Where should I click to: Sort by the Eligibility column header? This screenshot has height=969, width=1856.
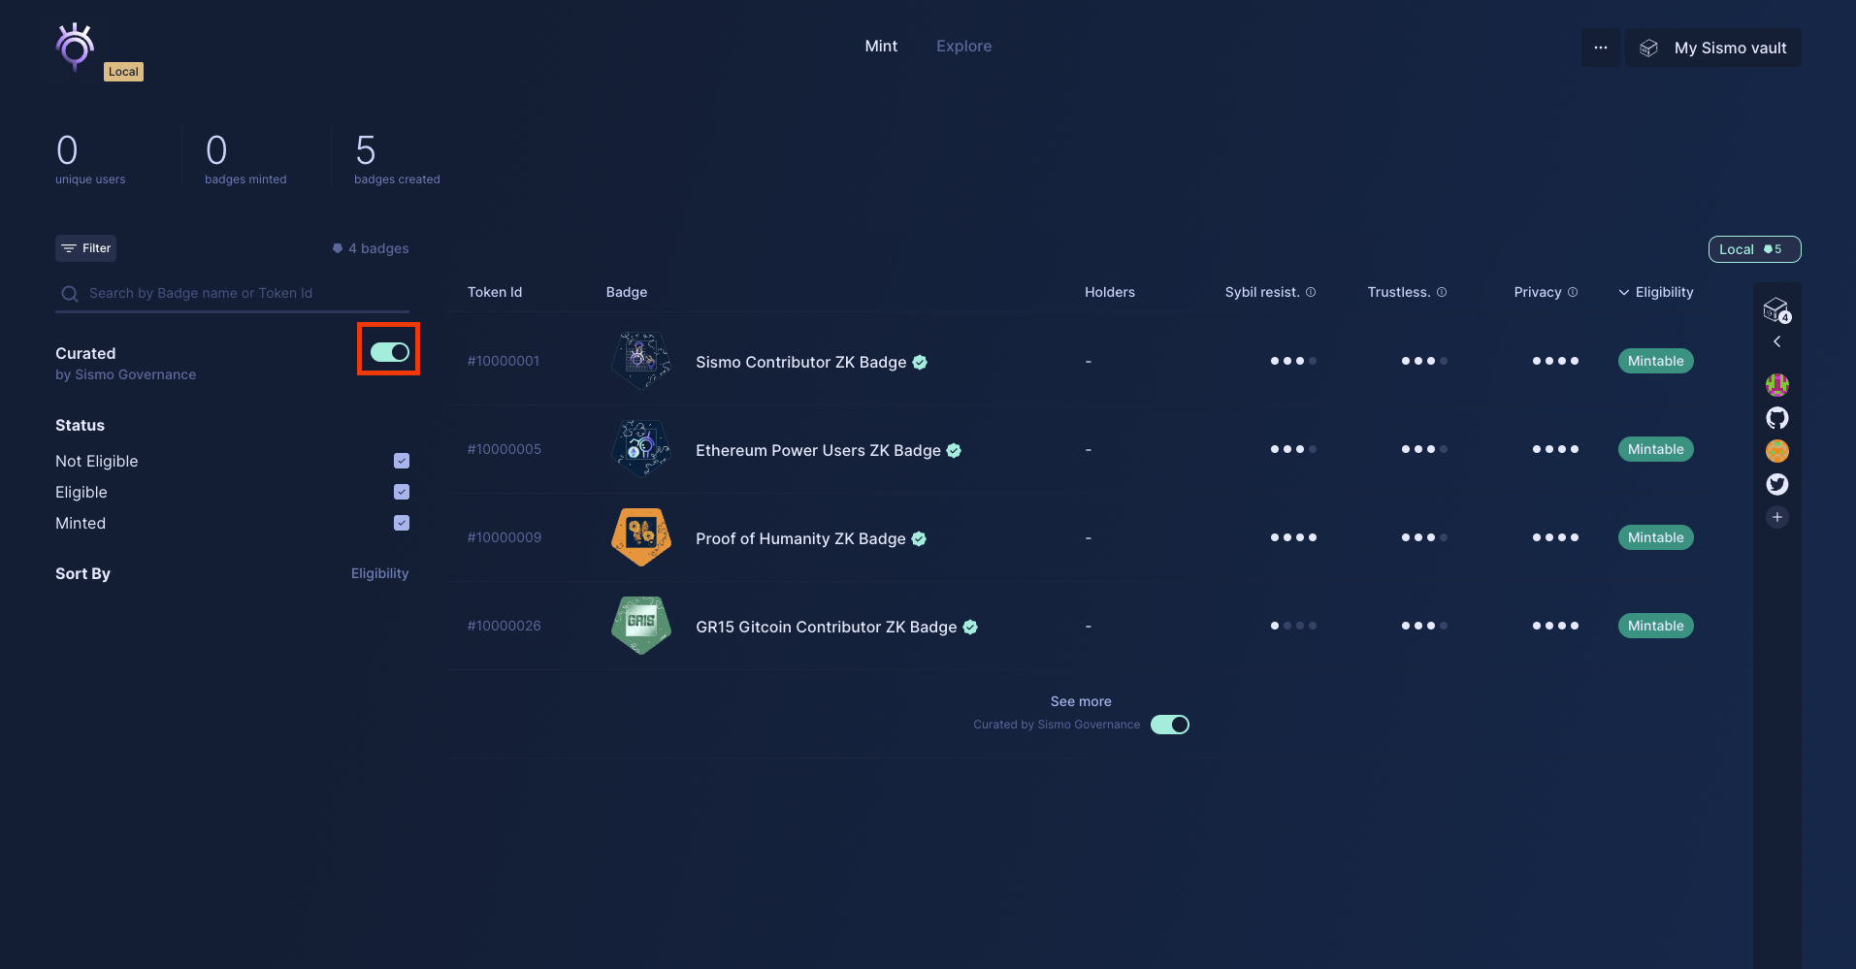(1655, 292)
